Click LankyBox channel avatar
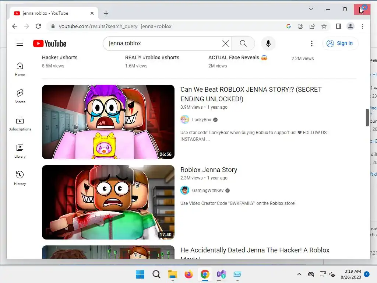Image resolution: width=377 pixels, height=283 pixels. (x=185, y=120)
